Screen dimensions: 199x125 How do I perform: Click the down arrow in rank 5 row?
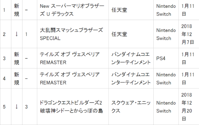(17, 107)
